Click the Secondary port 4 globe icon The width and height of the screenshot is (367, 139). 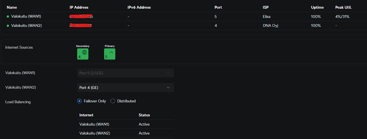[x=83, y=54]
